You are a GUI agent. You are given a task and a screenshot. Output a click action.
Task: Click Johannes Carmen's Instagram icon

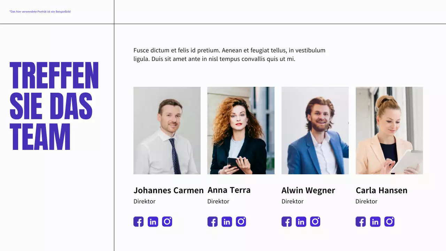coord(167,222)
